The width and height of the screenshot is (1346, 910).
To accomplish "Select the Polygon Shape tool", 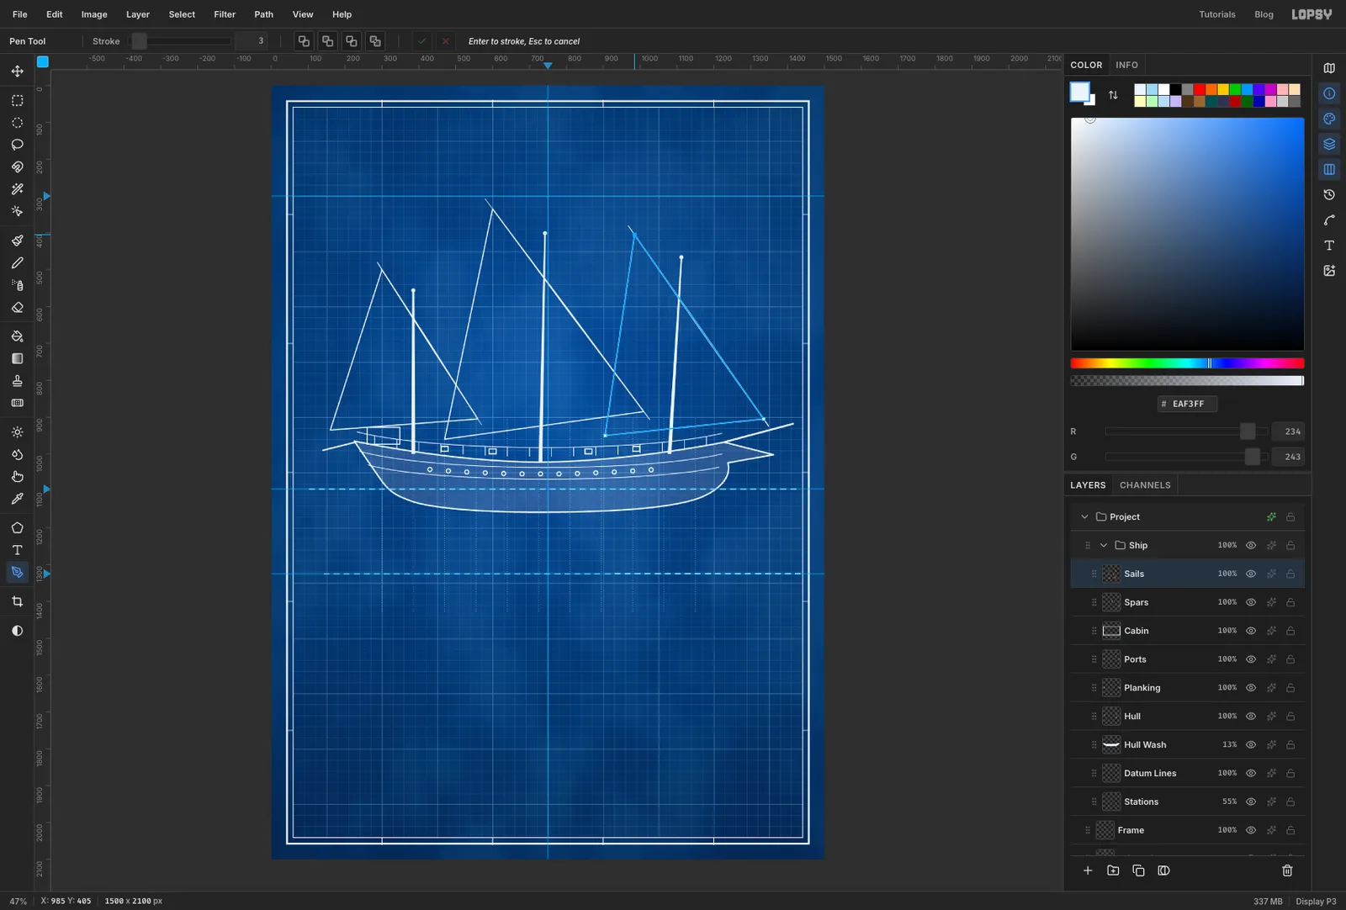I will [x=17, y=528].
